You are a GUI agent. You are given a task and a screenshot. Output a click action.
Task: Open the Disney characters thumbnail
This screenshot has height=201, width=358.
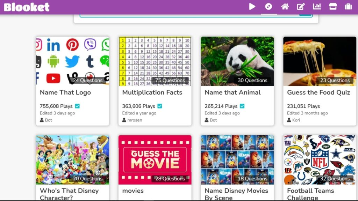click(72, 160)
